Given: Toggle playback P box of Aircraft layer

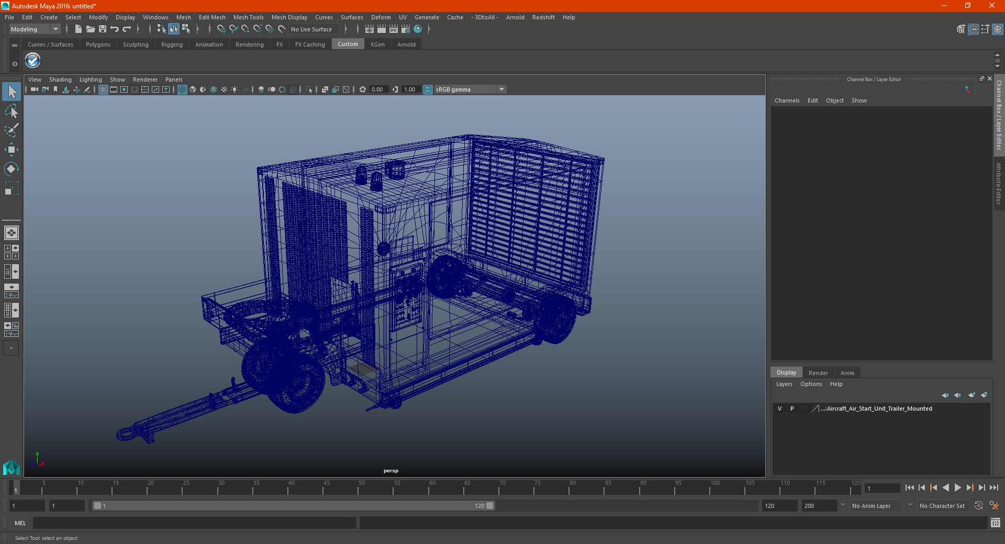Looking at the screenshot, I should pos(792,409).
